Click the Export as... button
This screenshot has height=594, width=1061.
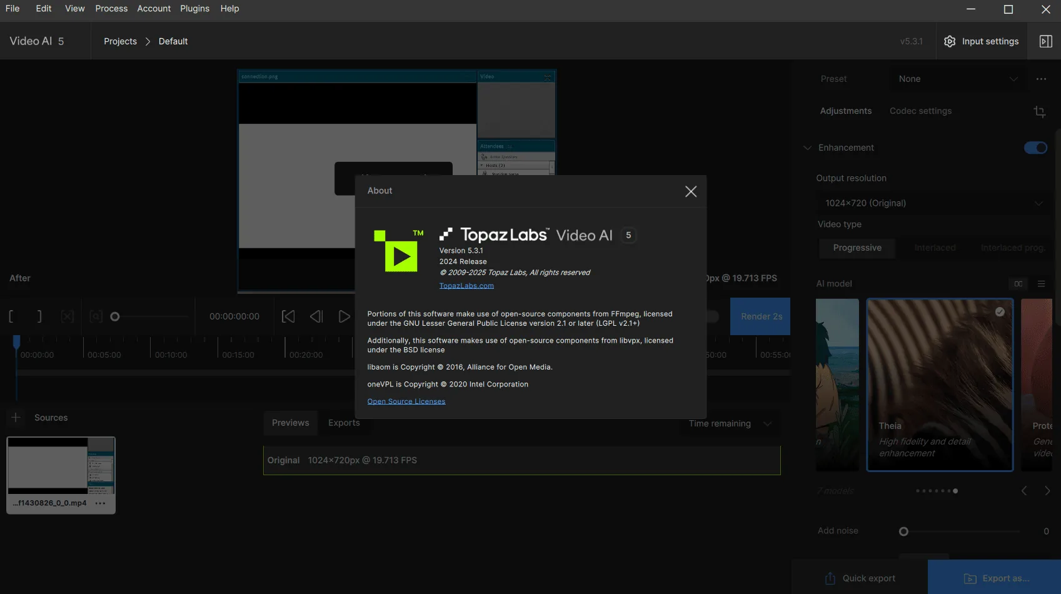(x=994, y=578)
